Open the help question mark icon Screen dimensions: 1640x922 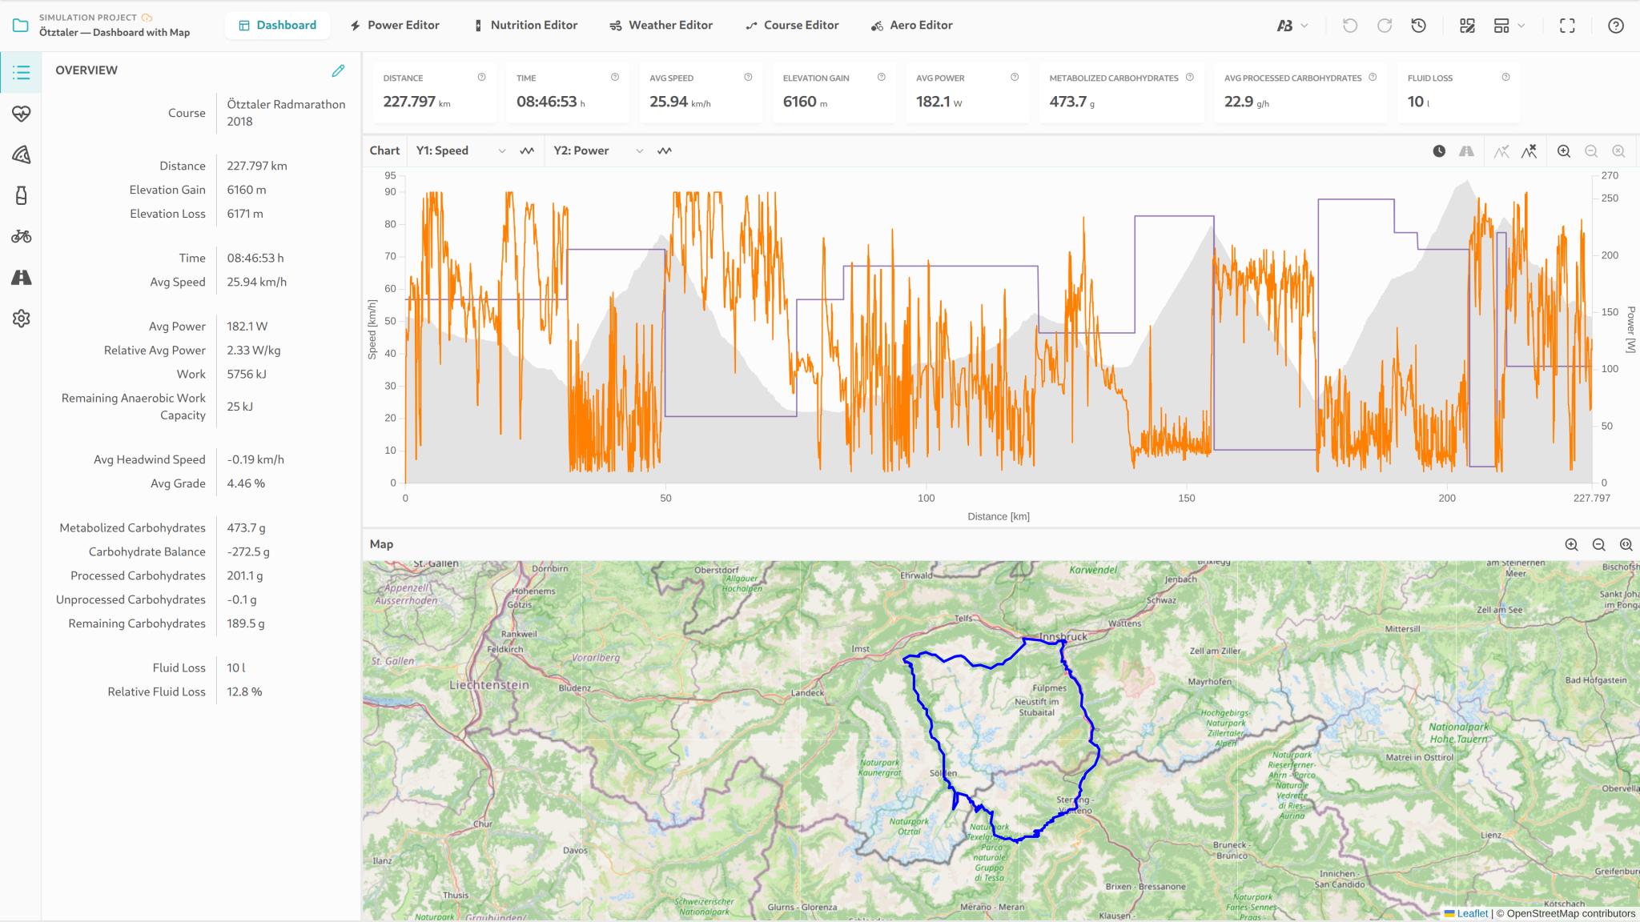[1616, 26]
